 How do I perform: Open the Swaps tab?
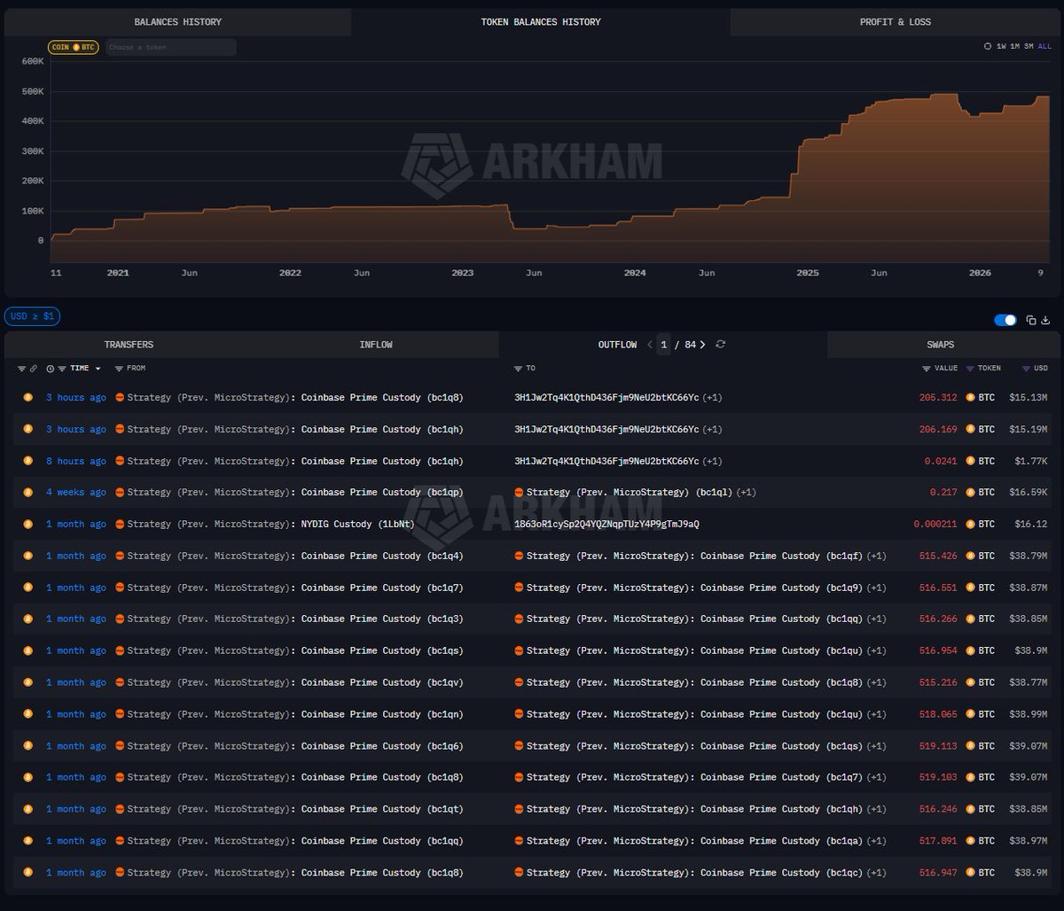click(940, 345)
